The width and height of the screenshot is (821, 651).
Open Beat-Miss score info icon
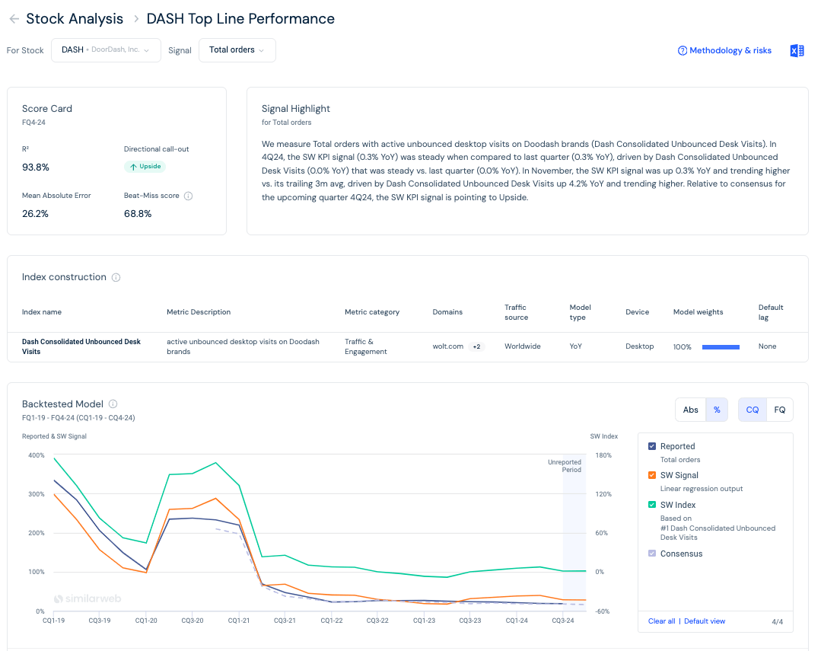(189, 196)
